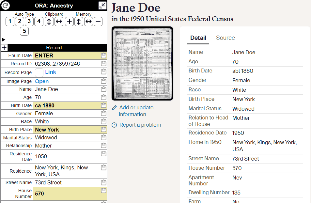Screen dimensions: 311x203
Task: Click Auto Type button 5
Action: click(24, 31)
